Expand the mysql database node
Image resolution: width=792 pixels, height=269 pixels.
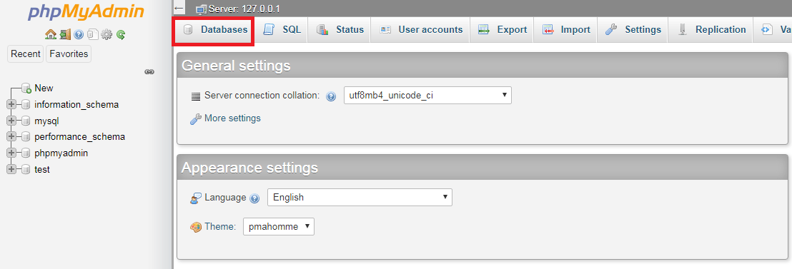[11, 121]
